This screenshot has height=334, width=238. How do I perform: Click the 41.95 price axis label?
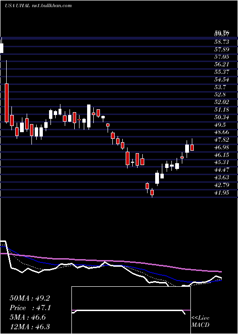pyautogui.click(x=222, y=193)
